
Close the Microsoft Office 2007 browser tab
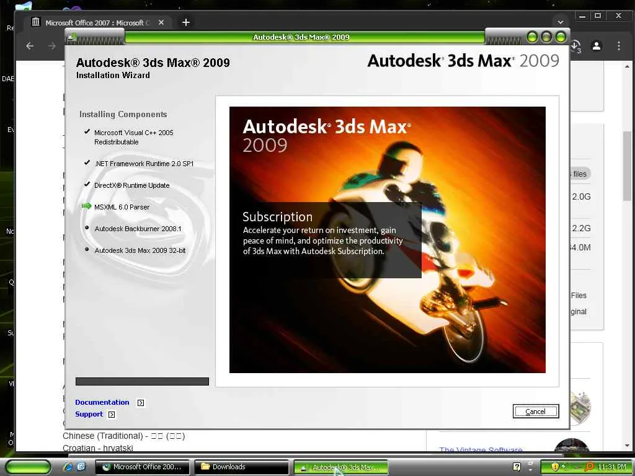pyautogui.click(x=161, y=23)
